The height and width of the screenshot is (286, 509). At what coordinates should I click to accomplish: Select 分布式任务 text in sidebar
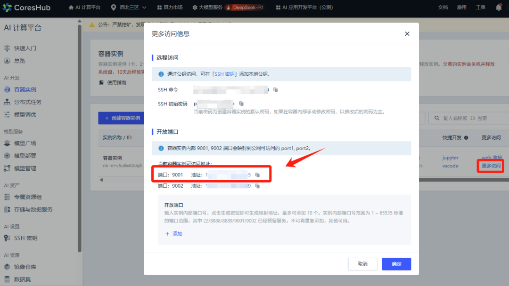(28, 102)
